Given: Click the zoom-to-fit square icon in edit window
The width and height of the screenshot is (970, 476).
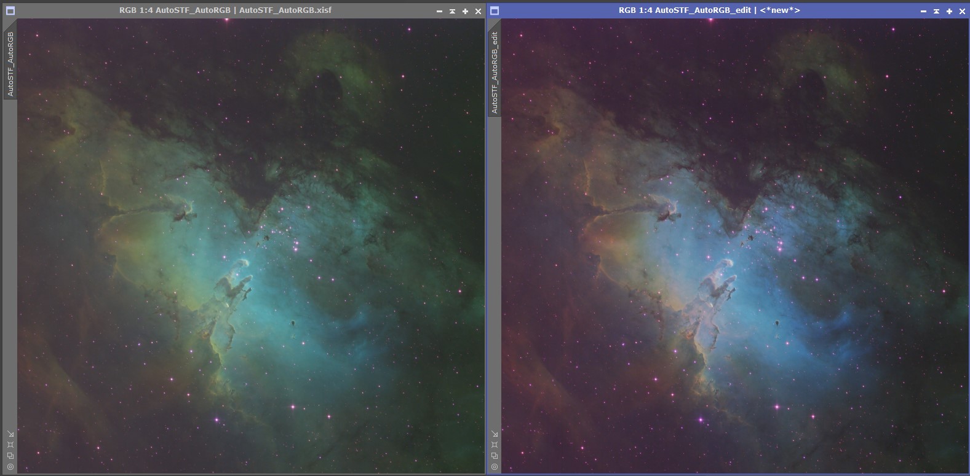Looking at the screenshot, I should (x=495, y=445).
